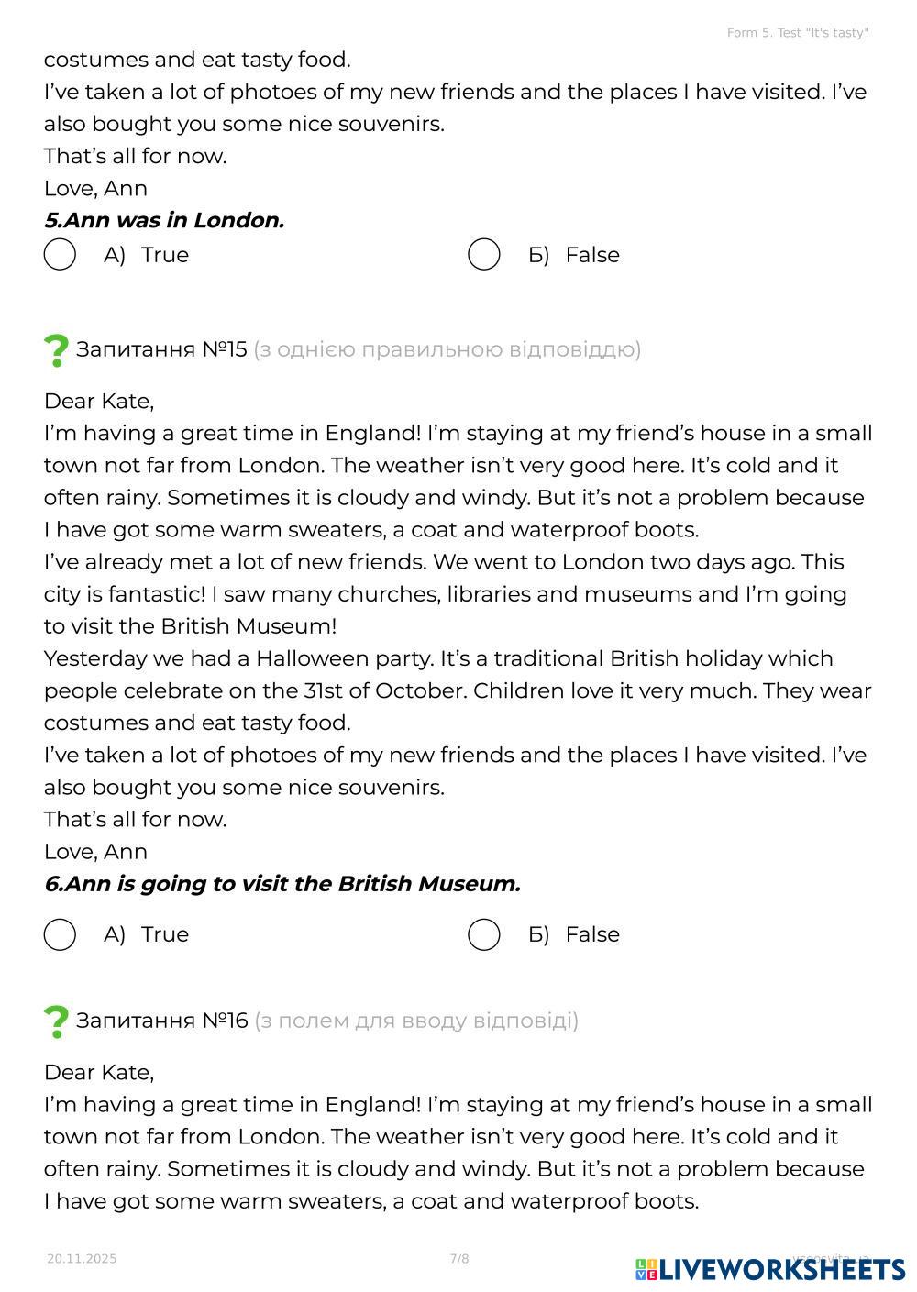Image resolution: width=917 pixels, height=1292 pixels.
Task: Click the statement "6.Ann is going to visit the British Museum."
Action: tap(282, 884)
